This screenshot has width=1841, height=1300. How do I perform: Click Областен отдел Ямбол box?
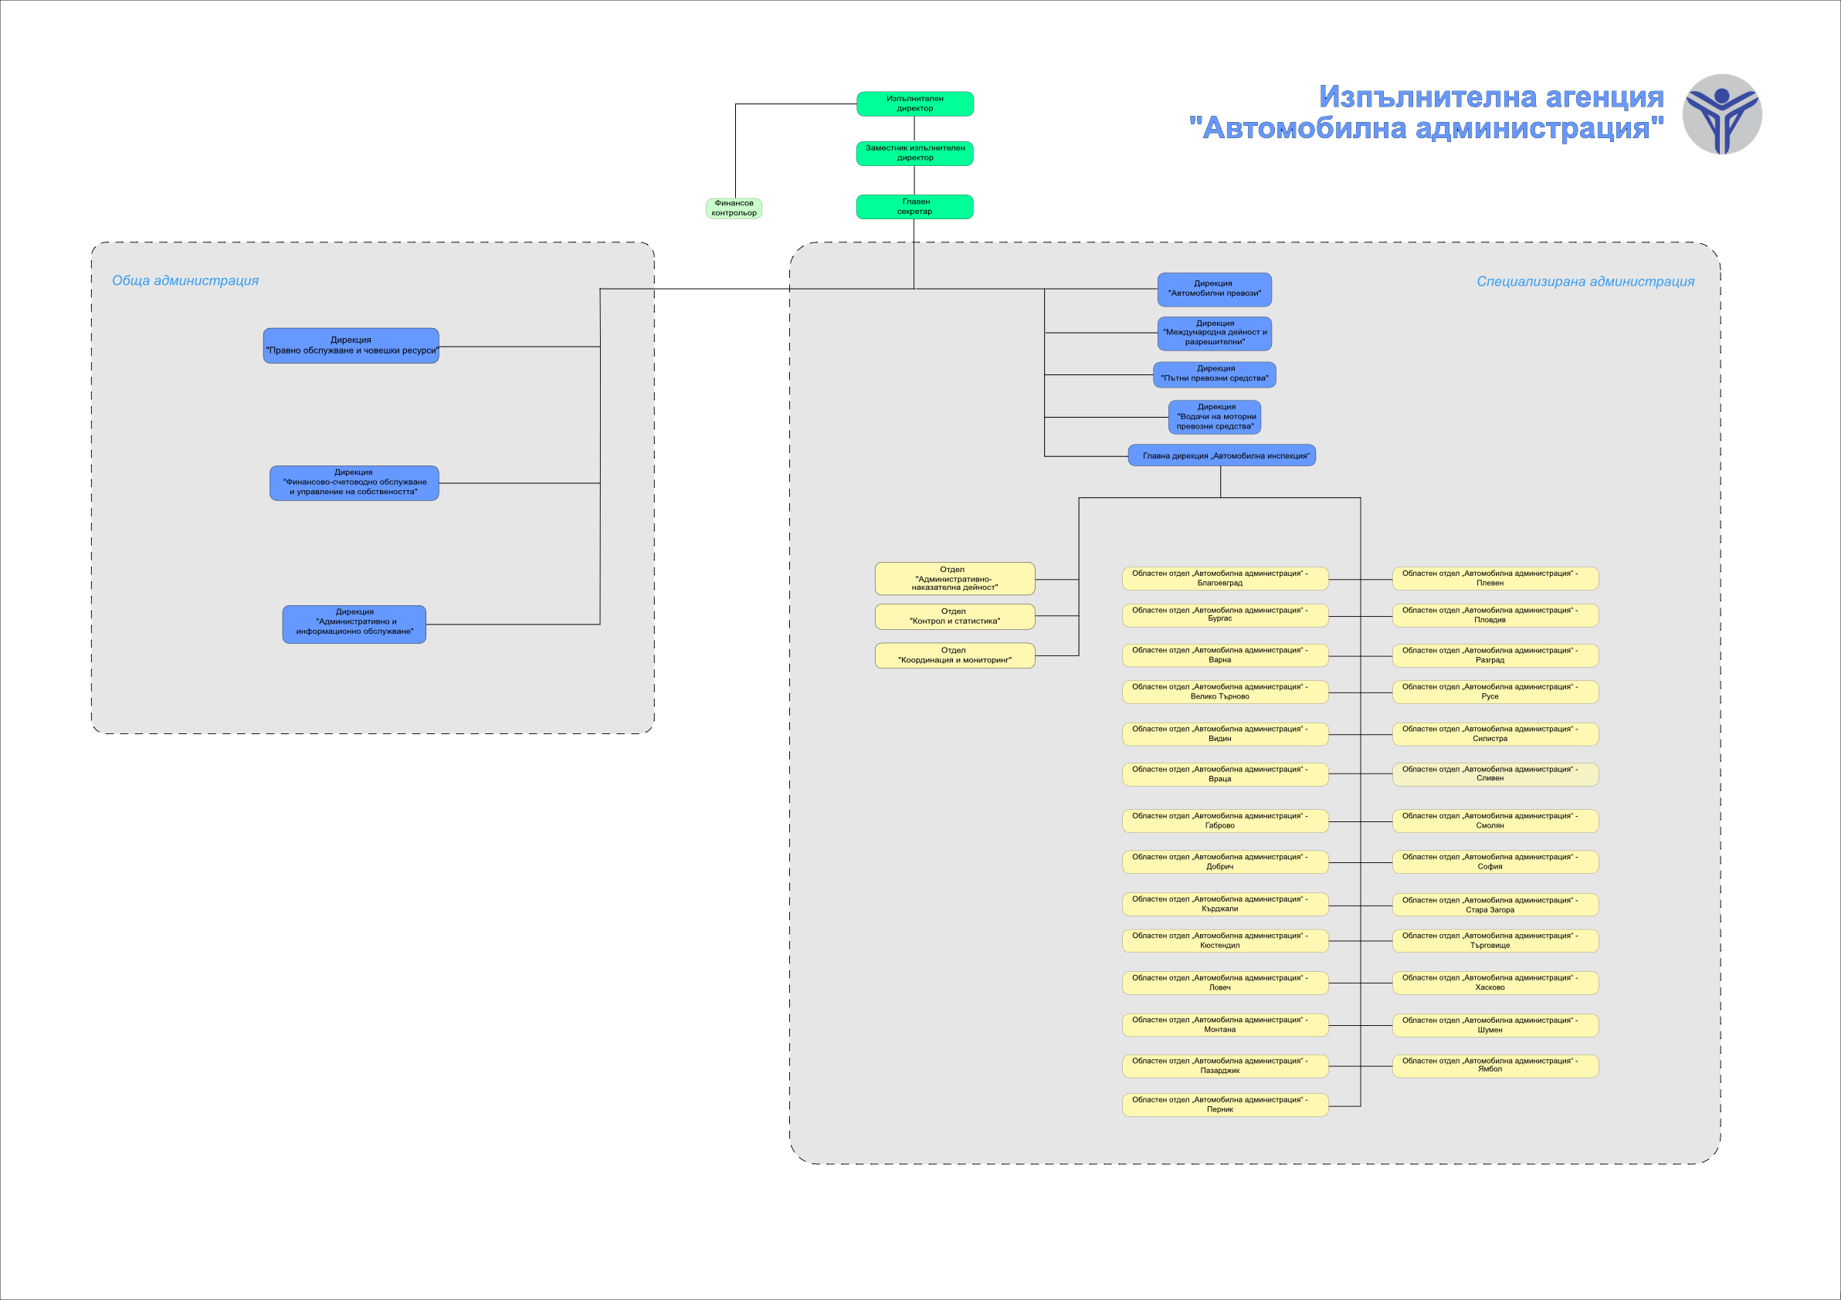point(1495,1066)
